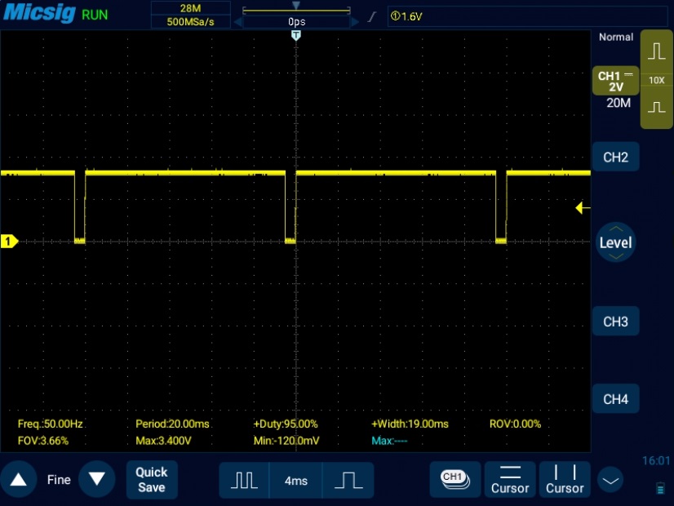Select the ROV 0.00% measurement
674x506 pixels.
tap(515, 424)
